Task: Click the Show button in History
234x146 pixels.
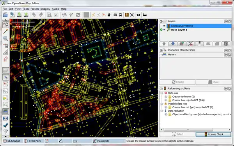Action: point(213,82)
